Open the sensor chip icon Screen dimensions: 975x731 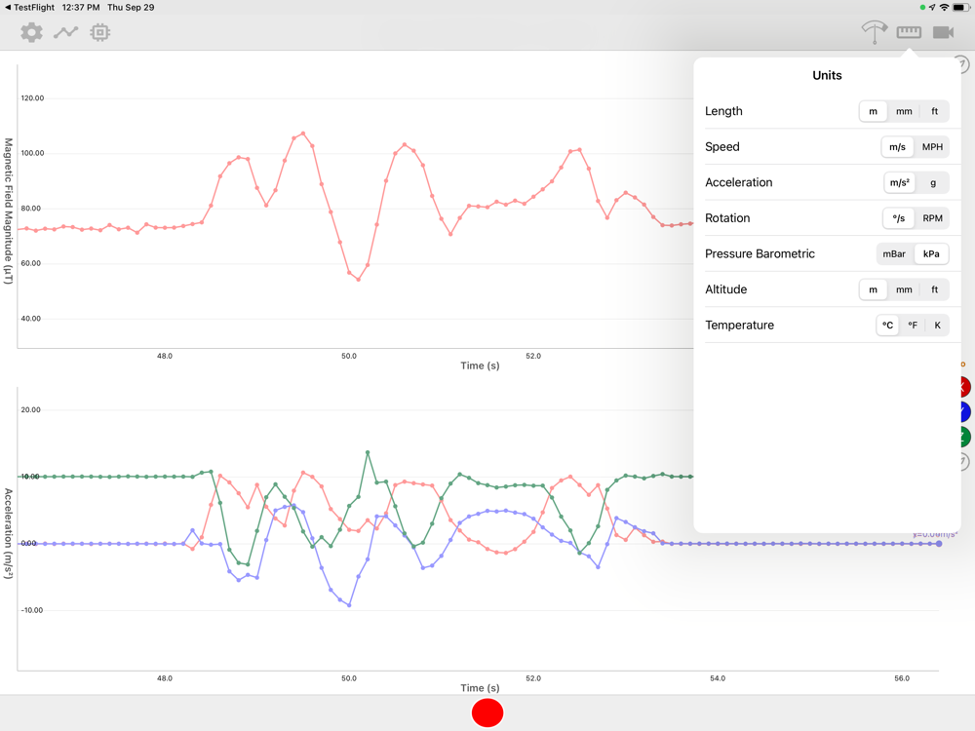pyautogui.click(x=100, y=32)
